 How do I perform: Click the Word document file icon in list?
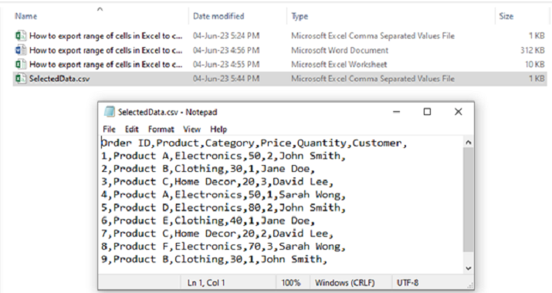20,50
